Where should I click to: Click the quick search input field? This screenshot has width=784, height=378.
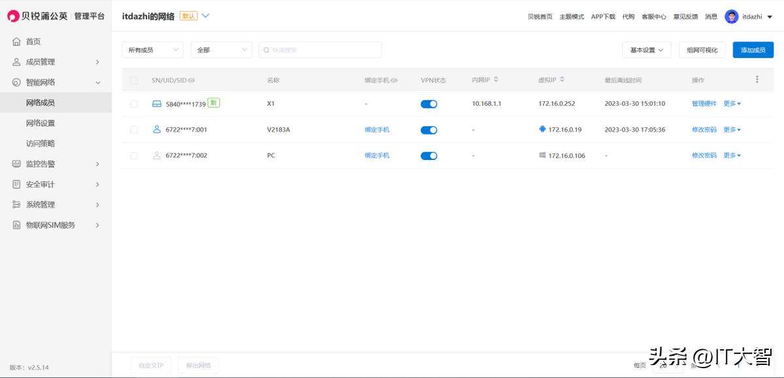click(319, 49)
